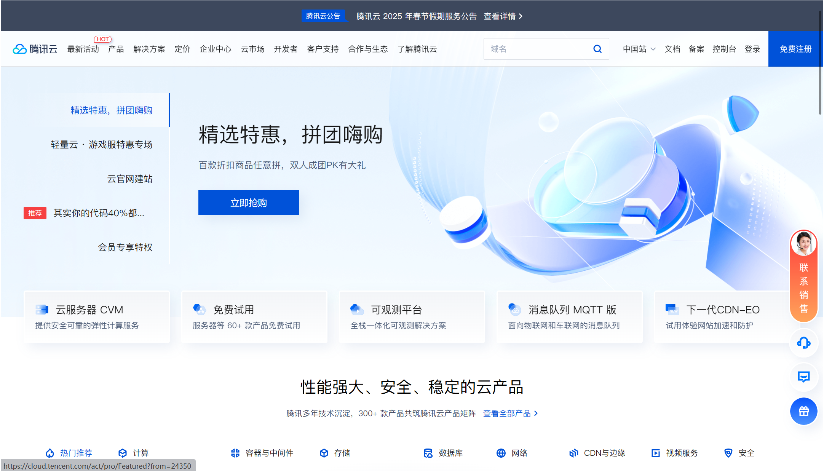Open the 解决方案 navigation menu

149,49
